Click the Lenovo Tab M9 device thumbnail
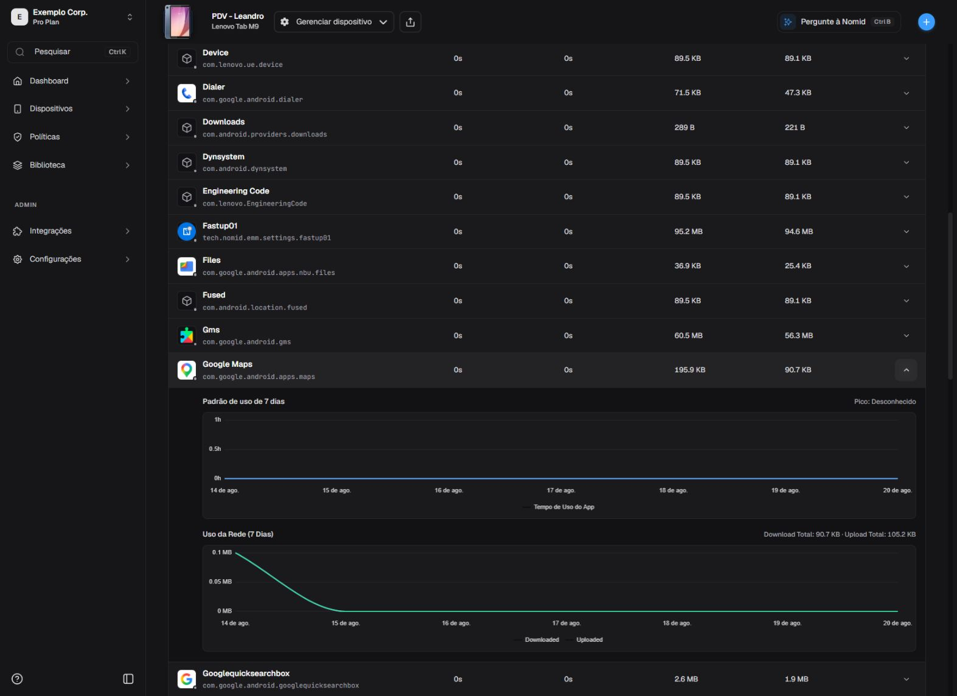The image size is (957, 696). point(178,22)
